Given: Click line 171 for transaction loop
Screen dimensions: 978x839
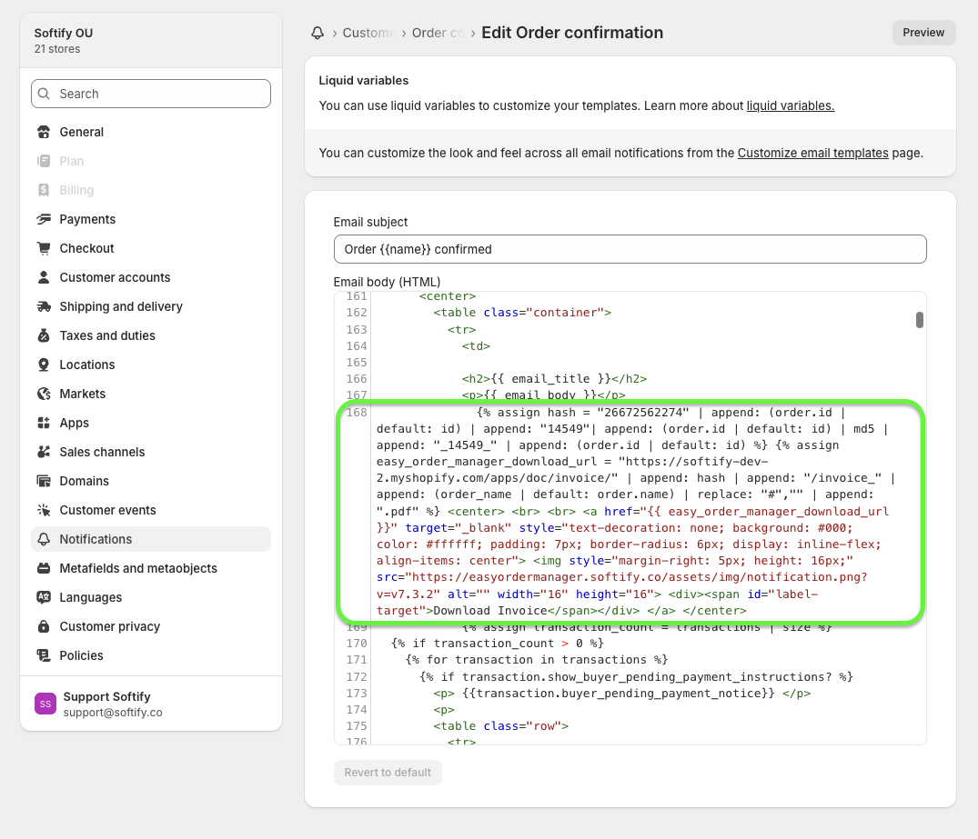Looking at the screenshot, I should (537, 660).
